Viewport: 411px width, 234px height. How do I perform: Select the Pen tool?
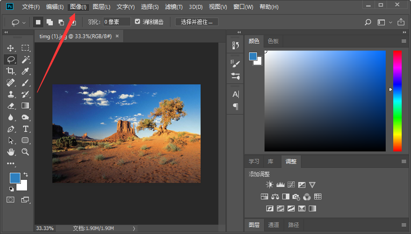(x=11, y=129)
